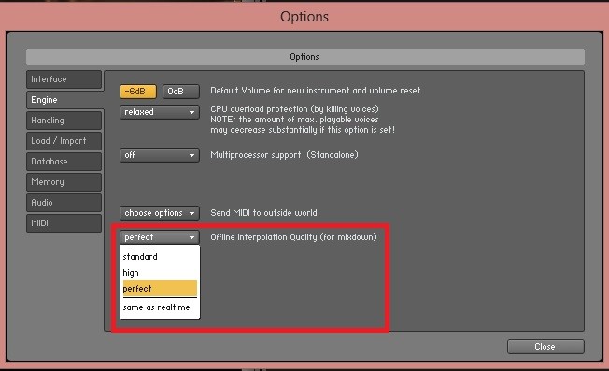This screenshot has width=609, height=371.
Task: Show the Audio options tab
Action: tap(64, 203)
